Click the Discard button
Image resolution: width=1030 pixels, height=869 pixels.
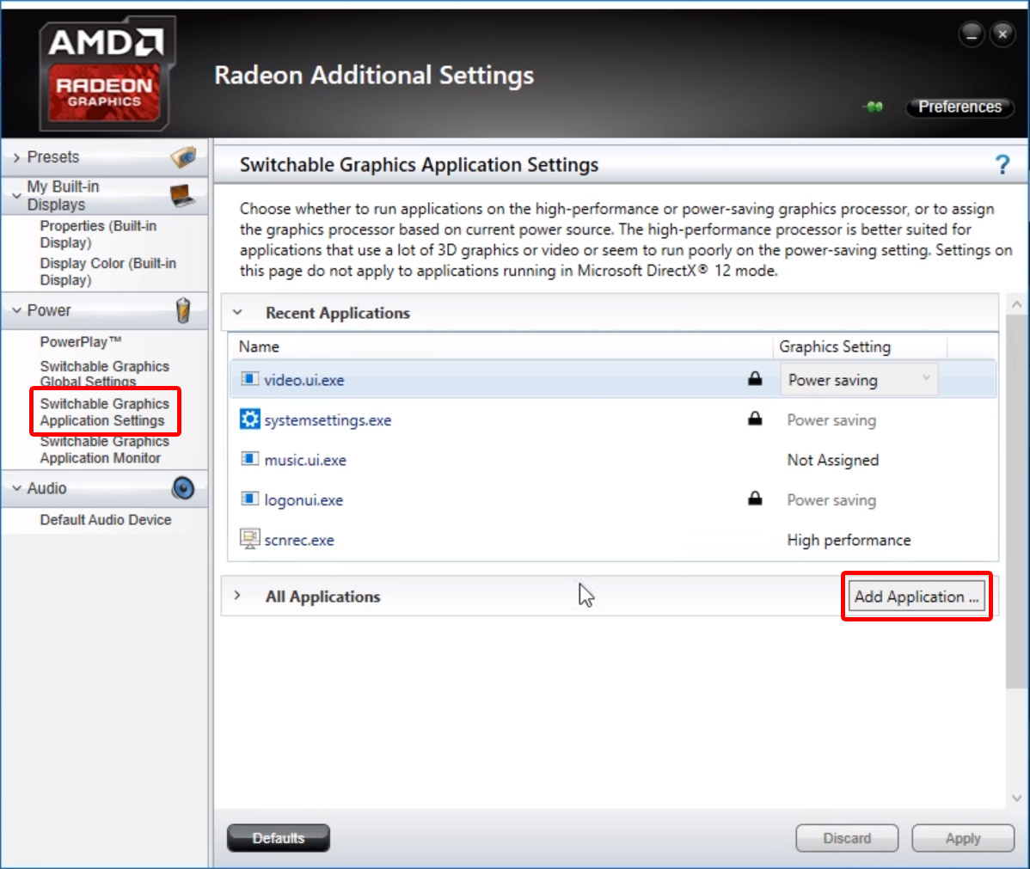coord(847,838)
